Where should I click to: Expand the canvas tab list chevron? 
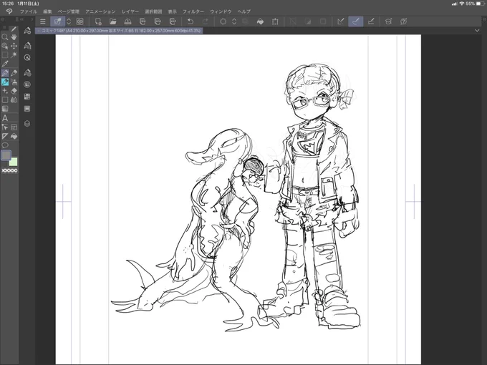(x=477, y=30)
